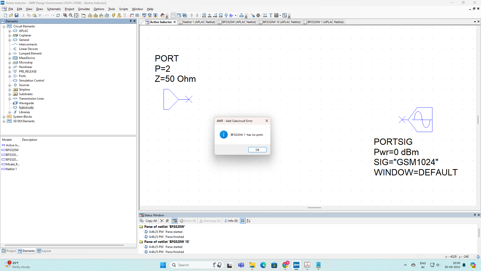Expand the System Blocks tree node
The width and height of the screenshot is (481, 271).
(4, 117)
